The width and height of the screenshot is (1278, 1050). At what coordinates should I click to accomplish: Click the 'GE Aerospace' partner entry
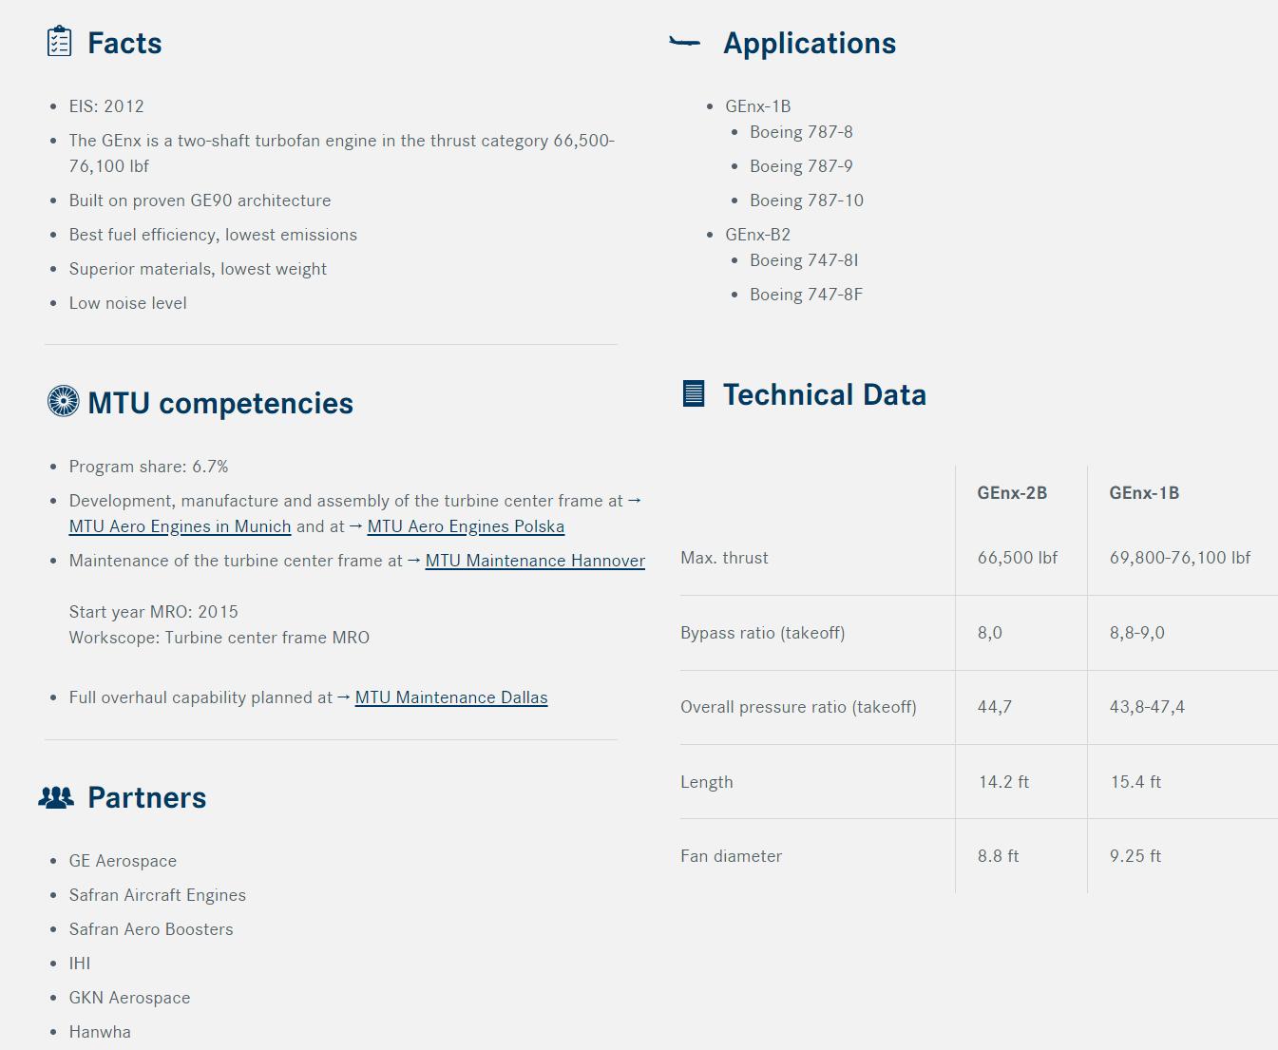coord(123,861)
